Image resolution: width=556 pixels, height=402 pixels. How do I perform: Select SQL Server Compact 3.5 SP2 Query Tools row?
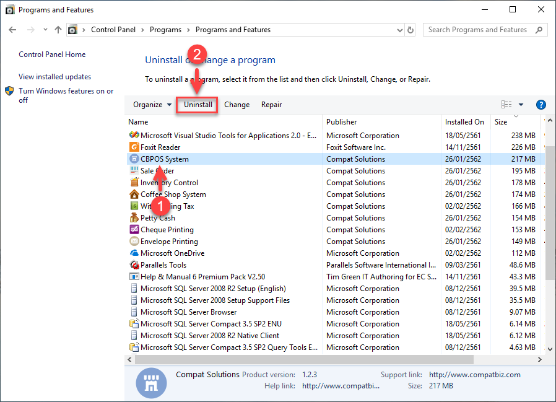click(335, 347)
